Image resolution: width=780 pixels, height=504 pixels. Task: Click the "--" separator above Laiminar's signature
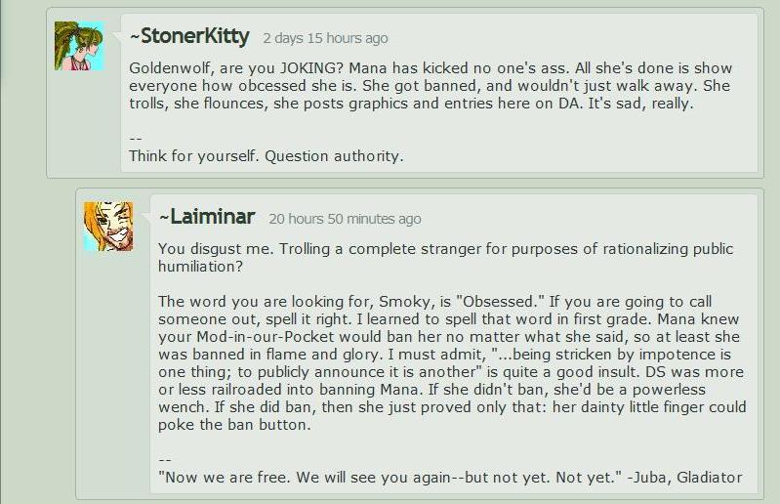(x=165, y=460)
